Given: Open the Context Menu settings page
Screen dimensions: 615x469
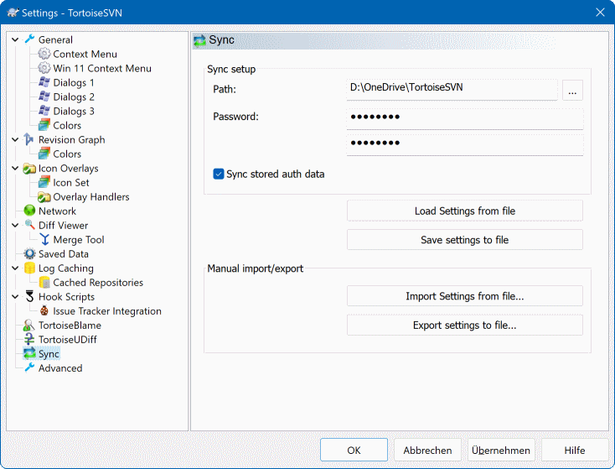Looking at the screenshot, I should pos(85,54).
